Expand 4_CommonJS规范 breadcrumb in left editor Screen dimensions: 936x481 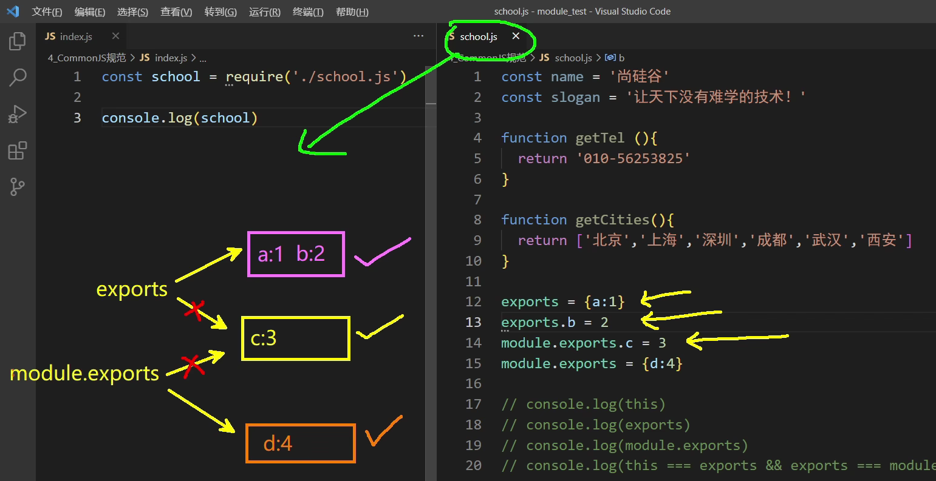87,58
